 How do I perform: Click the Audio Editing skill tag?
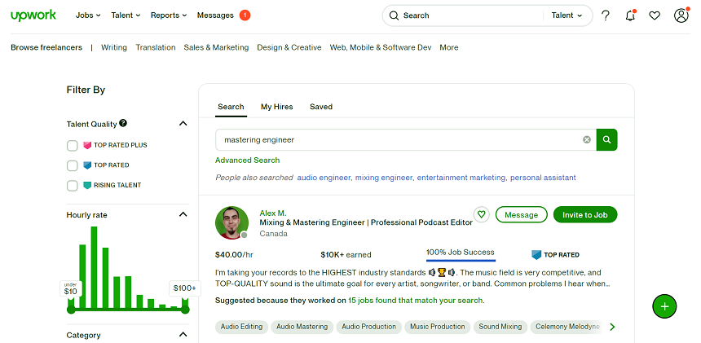click(x=241, y=327)
